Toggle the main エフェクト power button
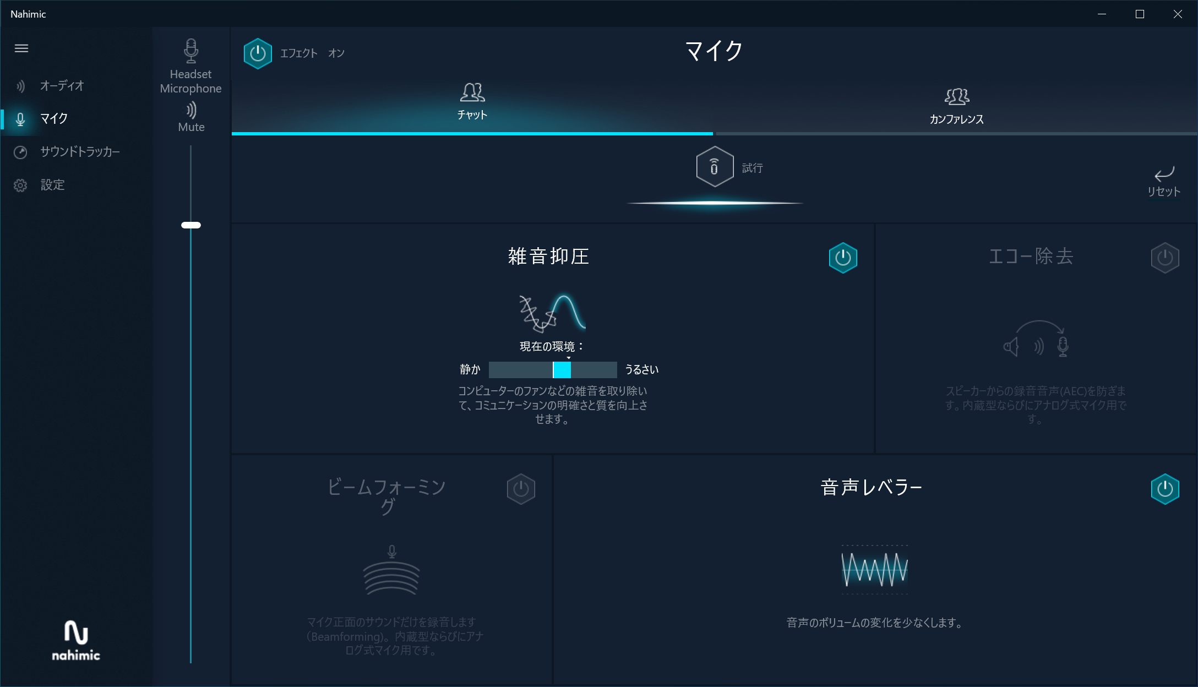This screenshot has height=687, width=1198. tap(258, 53)
